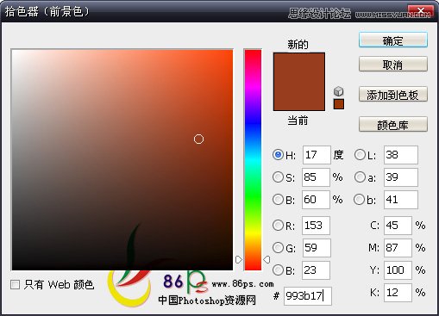Click the vertical hue spectrum slider
439x316 pixels.
click(x=253, y=160)
